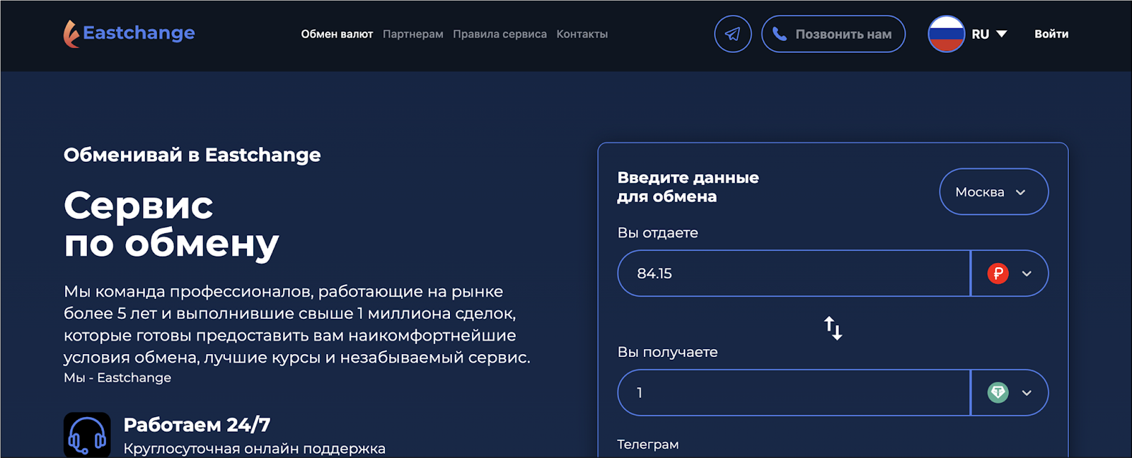
Task: Open the Telegram paper-plane icon button
Action: (x=733, y=34)
